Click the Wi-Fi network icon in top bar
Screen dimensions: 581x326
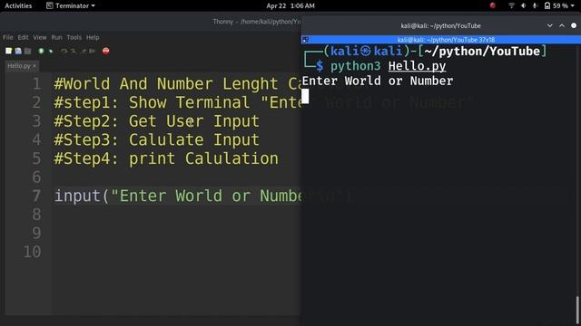point(511,5)
